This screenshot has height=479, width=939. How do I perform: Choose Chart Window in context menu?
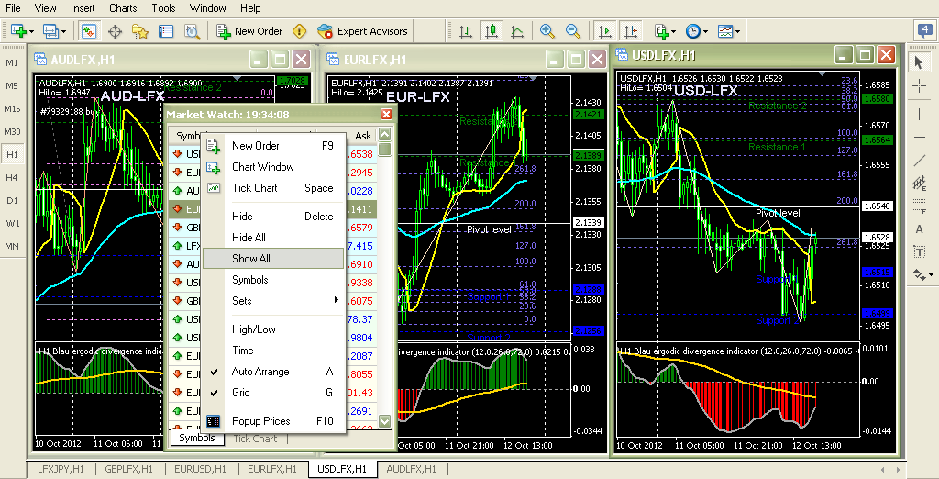(273, 167)
